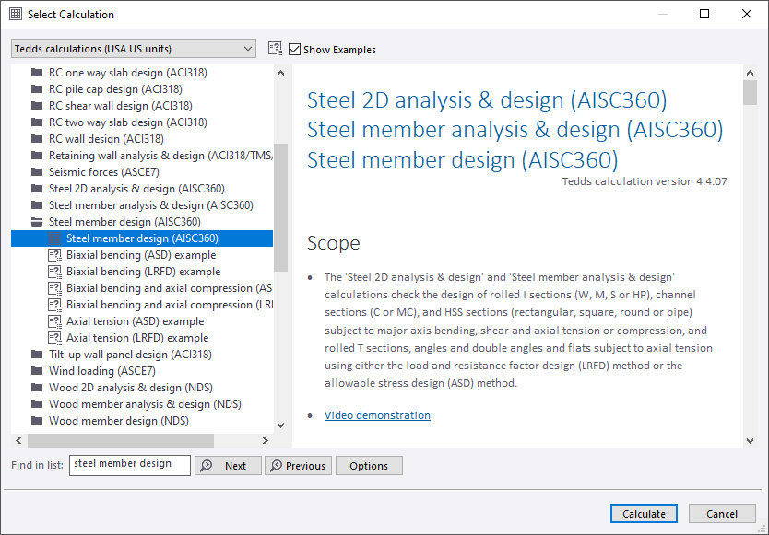The image size is (769, 535).
Task: Select the Biaxial bending (LRFD) example item
Action: tap(143, 272)
